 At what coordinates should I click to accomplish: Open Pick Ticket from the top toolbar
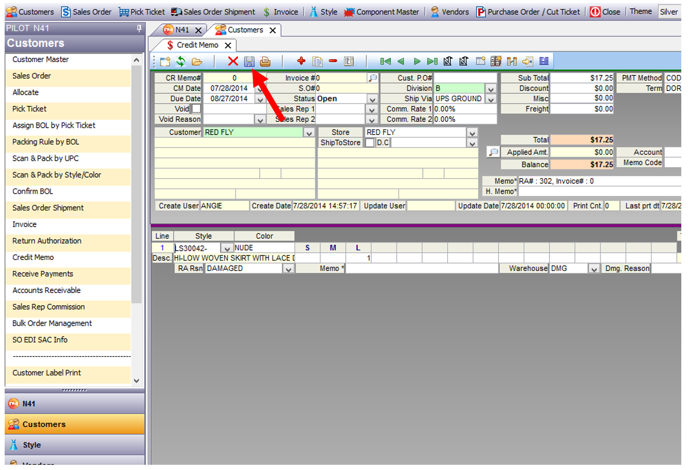tap(142, 12)
